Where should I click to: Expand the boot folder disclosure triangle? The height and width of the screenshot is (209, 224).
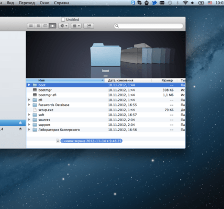click(29, 85)
